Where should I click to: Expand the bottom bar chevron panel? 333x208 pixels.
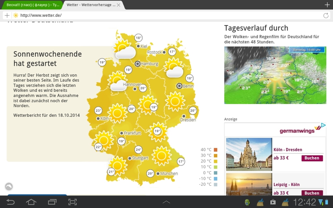[166, 202]
